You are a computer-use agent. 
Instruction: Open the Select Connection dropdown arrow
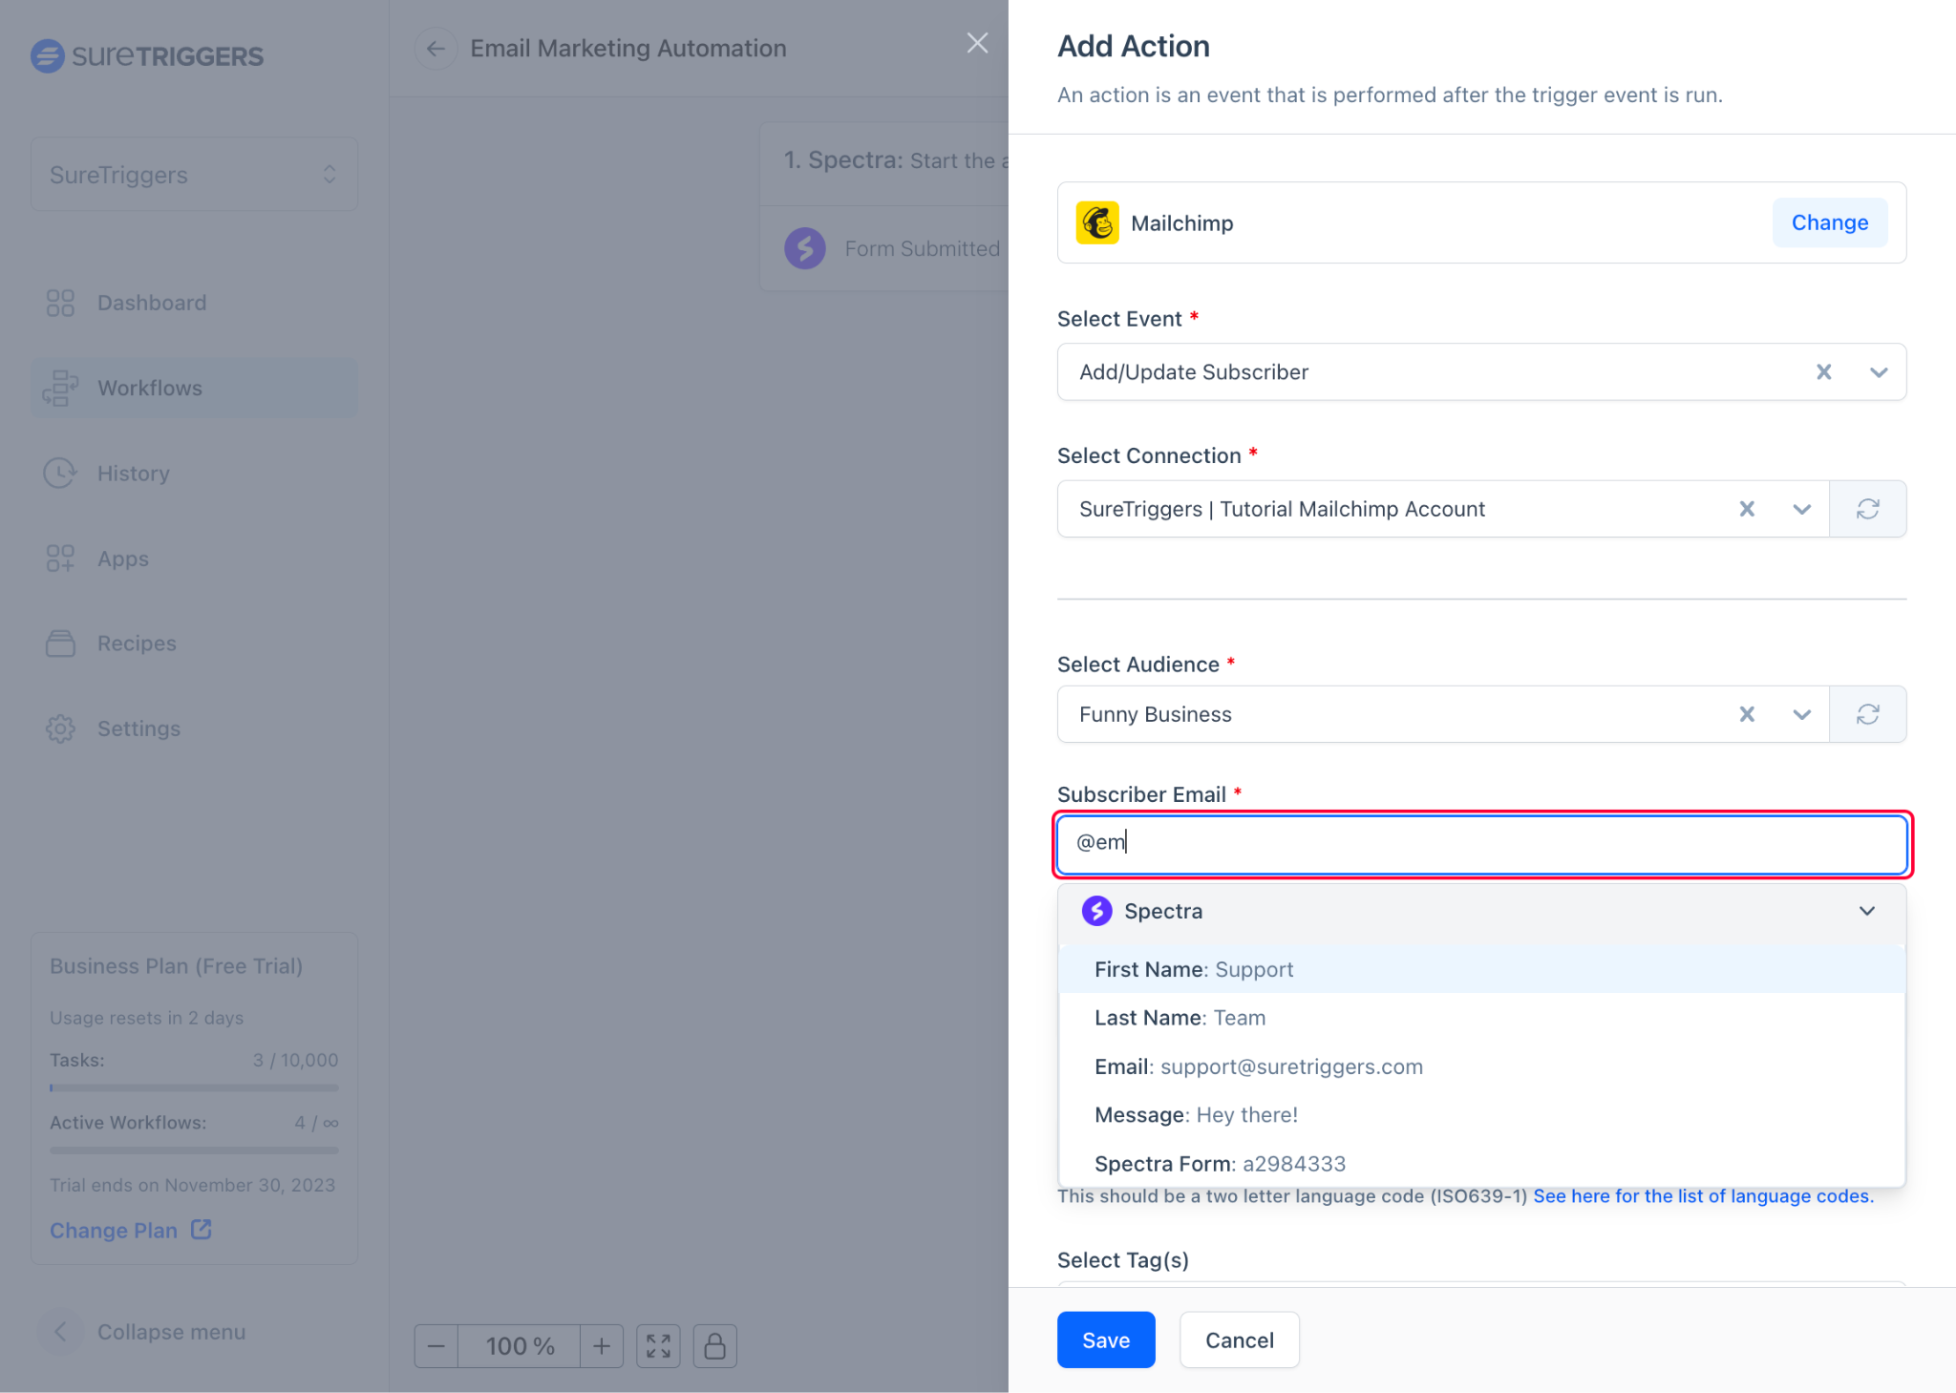(1801, 509)
